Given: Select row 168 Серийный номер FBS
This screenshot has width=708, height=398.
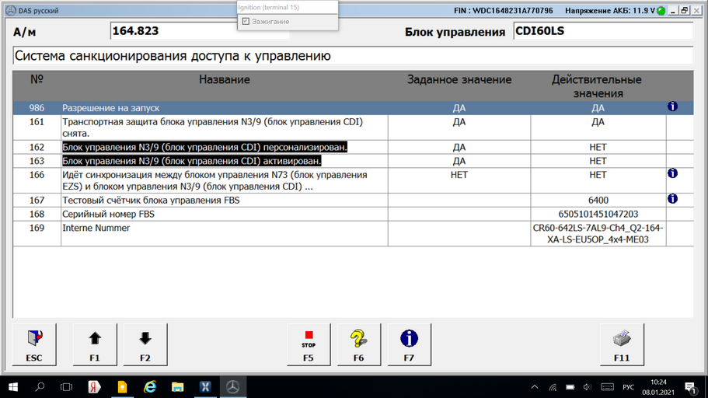Looking at the screenshot, I should [x=353, y=214].
